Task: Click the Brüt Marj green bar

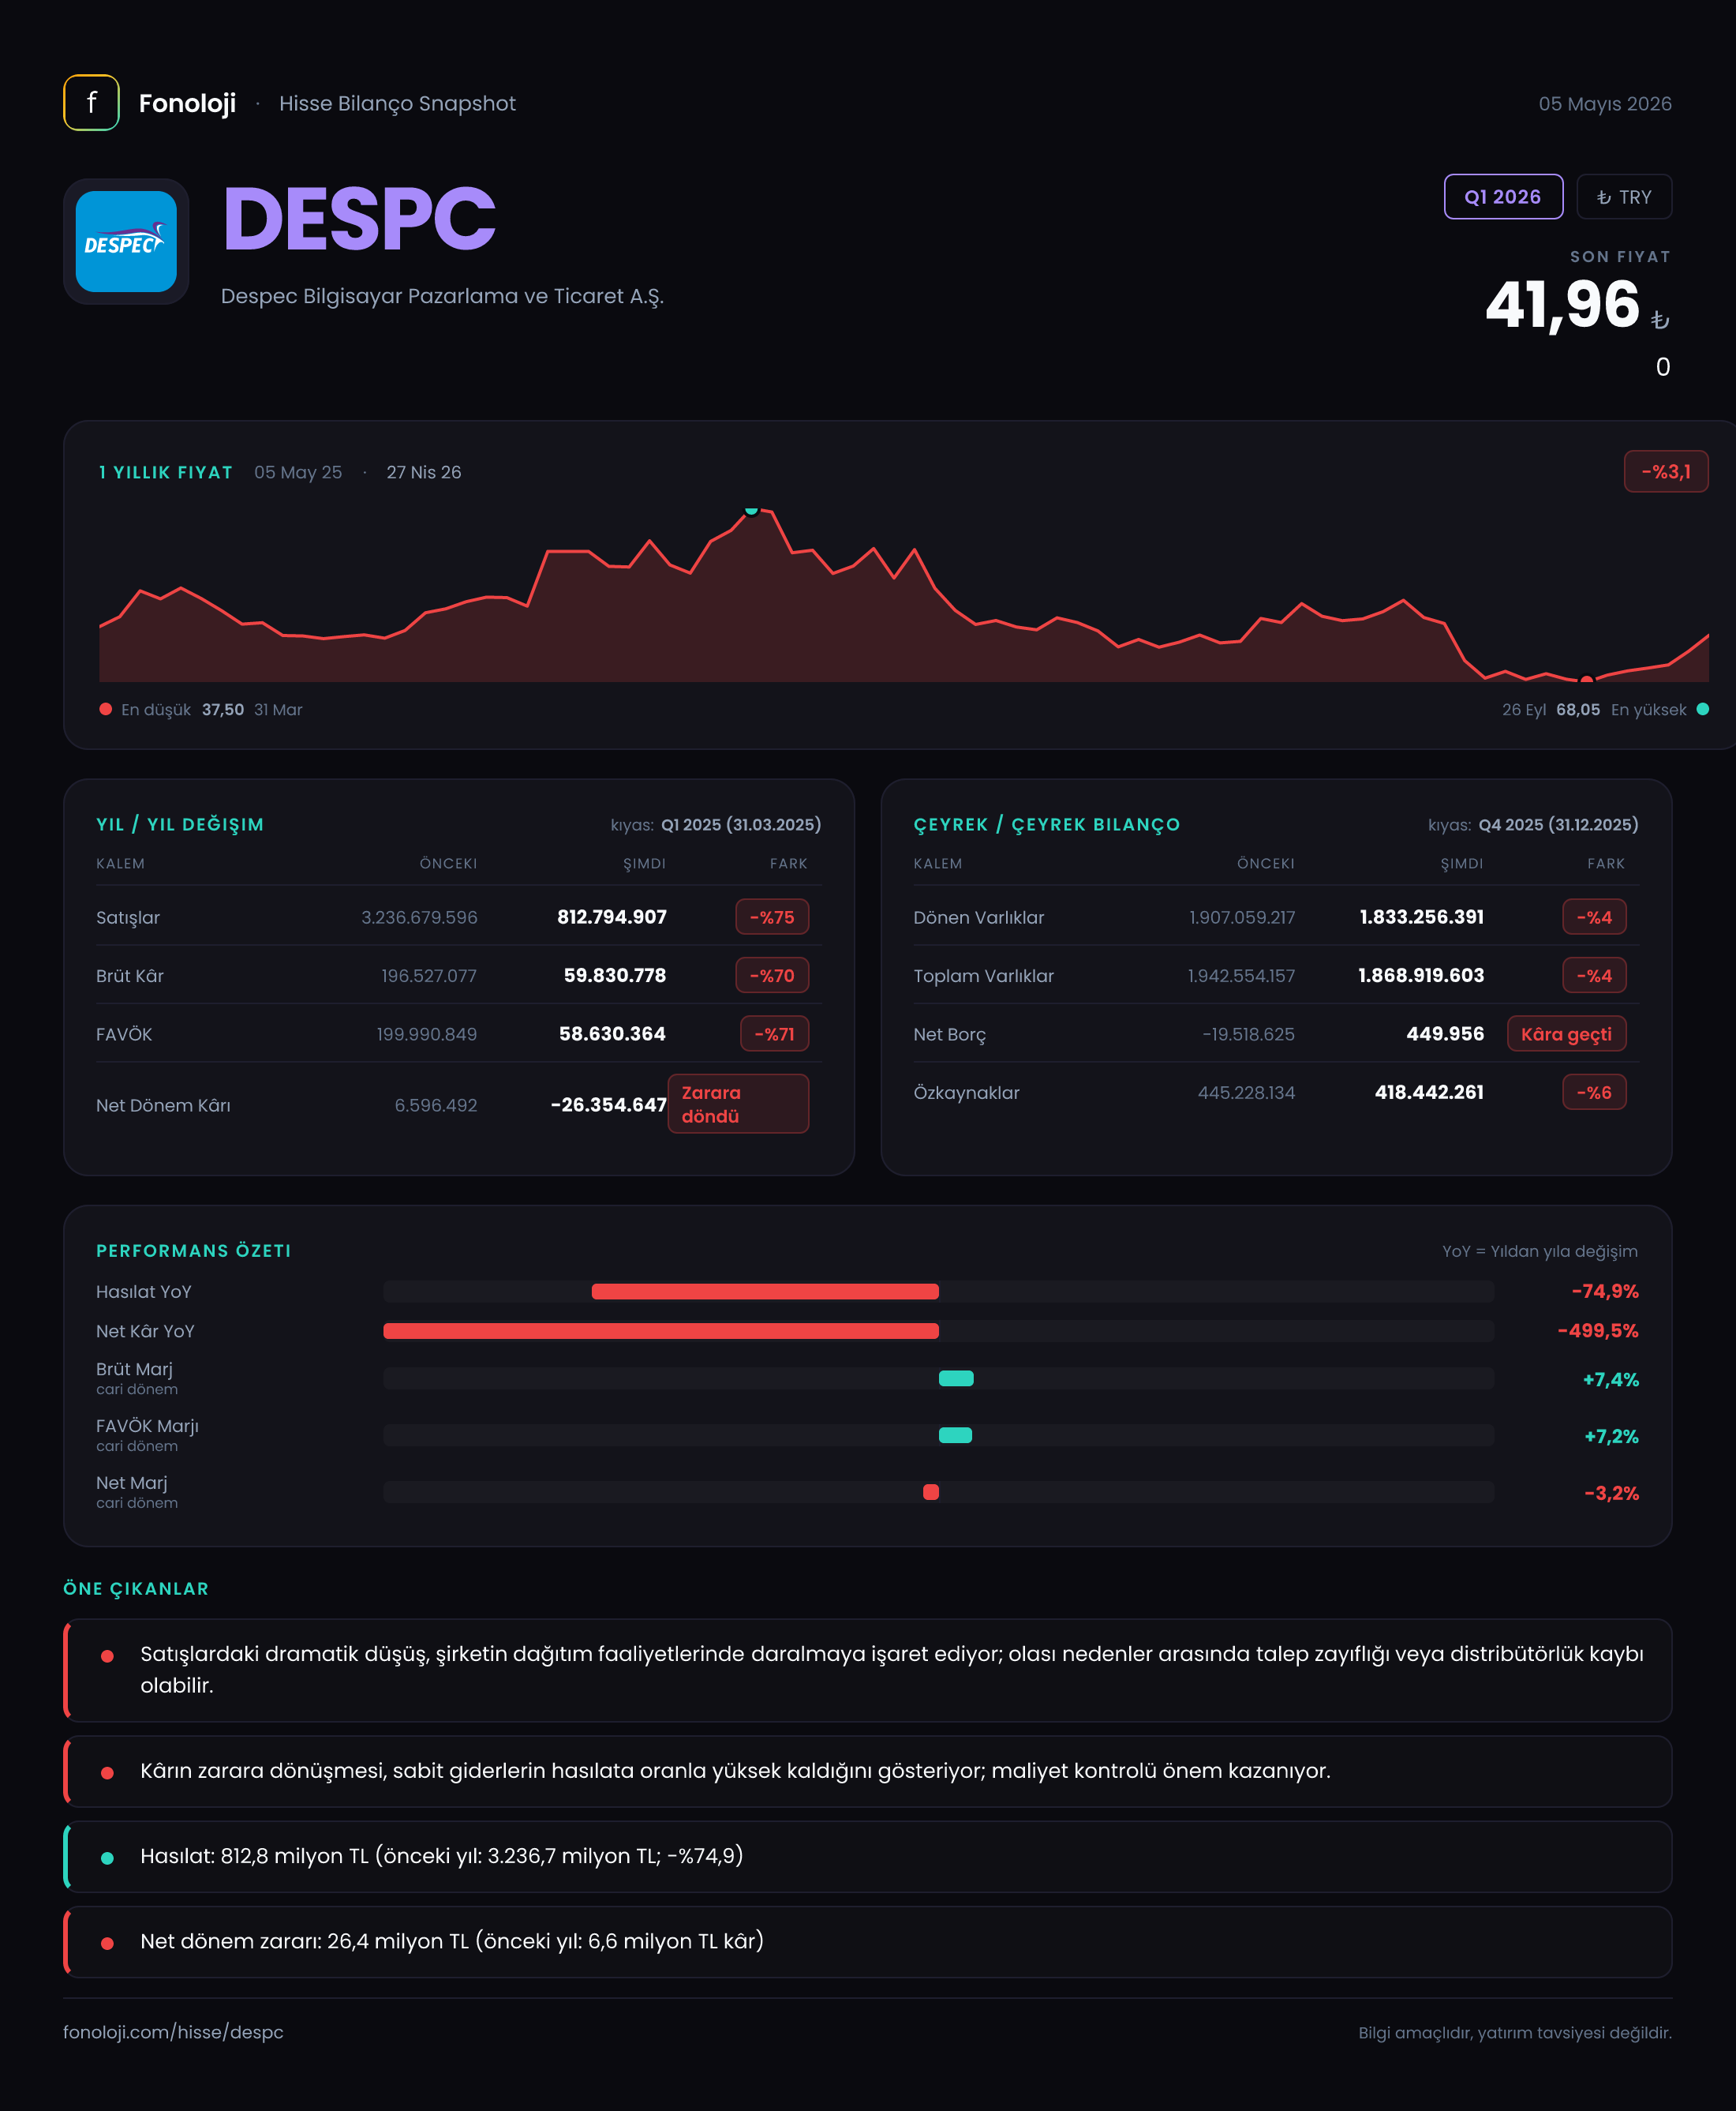Action: click(x=956, y=1378)
